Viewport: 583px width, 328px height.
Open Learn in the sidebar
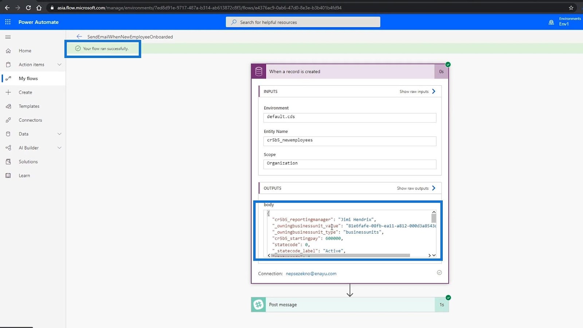pos(24,175)
